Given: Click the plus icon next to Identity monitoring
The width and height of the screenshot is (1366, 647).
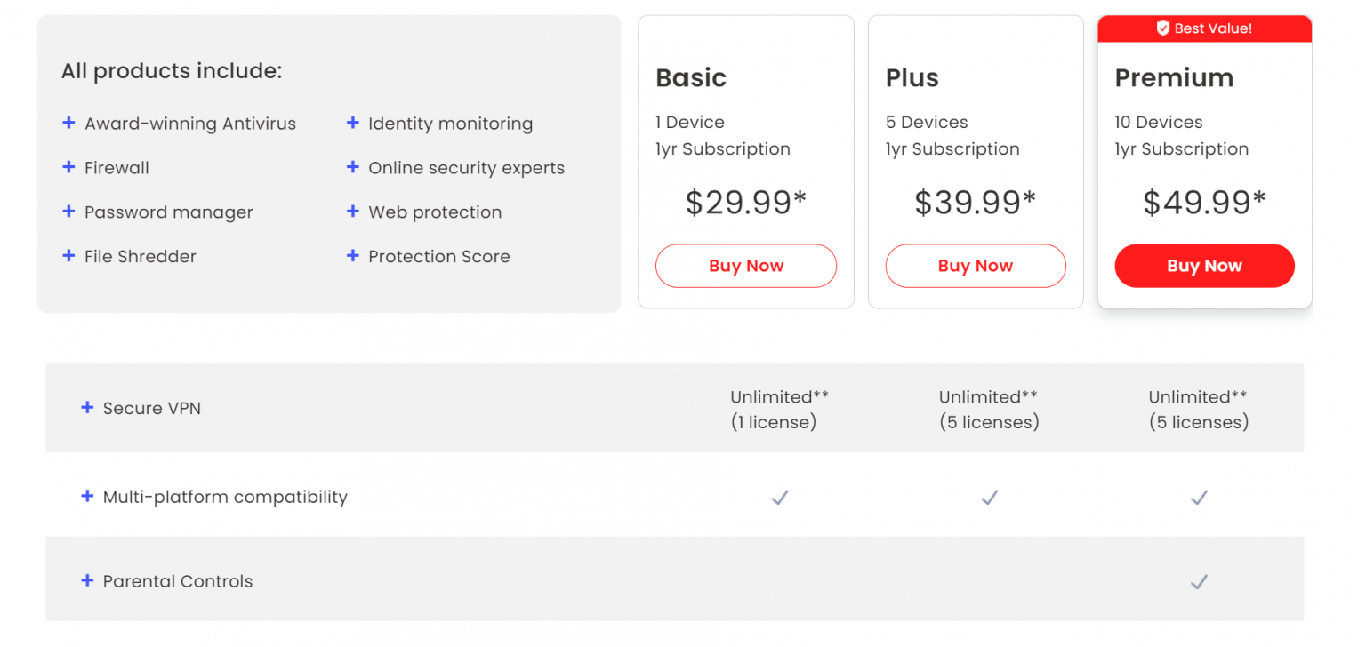Looking at the screenshot, I should [352, 124].
